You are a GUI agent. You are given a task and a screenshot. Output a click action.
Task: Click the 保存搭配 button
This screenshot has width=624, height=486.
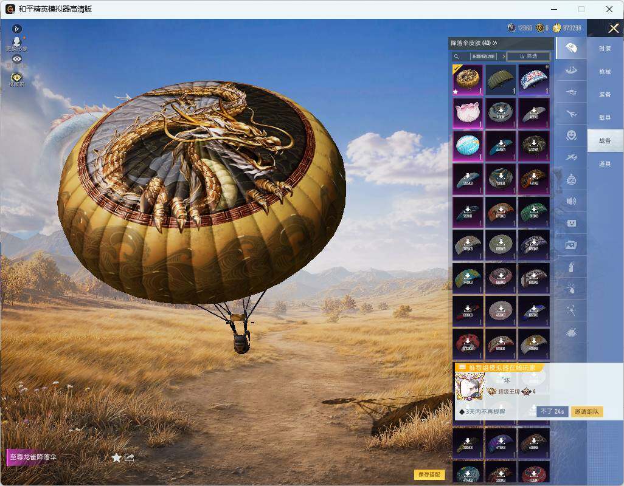coord(429,474)
